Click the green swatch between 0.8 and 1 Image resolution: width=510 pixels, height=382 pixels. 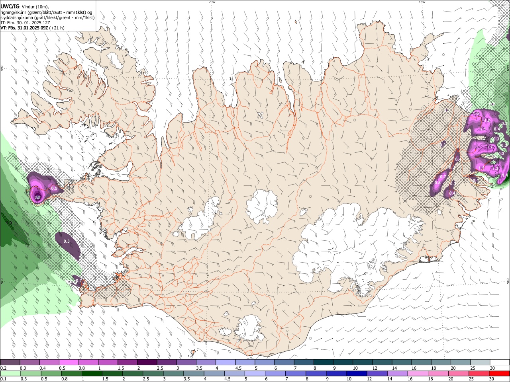(x=71, y=373)
